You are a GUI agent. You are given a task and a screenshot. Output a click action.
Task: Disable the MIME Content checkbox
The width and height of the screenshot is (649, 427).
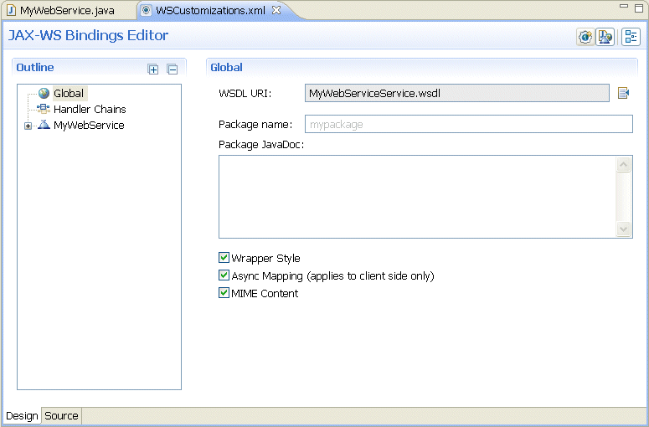pyautogui.click(x=224, y=293)
